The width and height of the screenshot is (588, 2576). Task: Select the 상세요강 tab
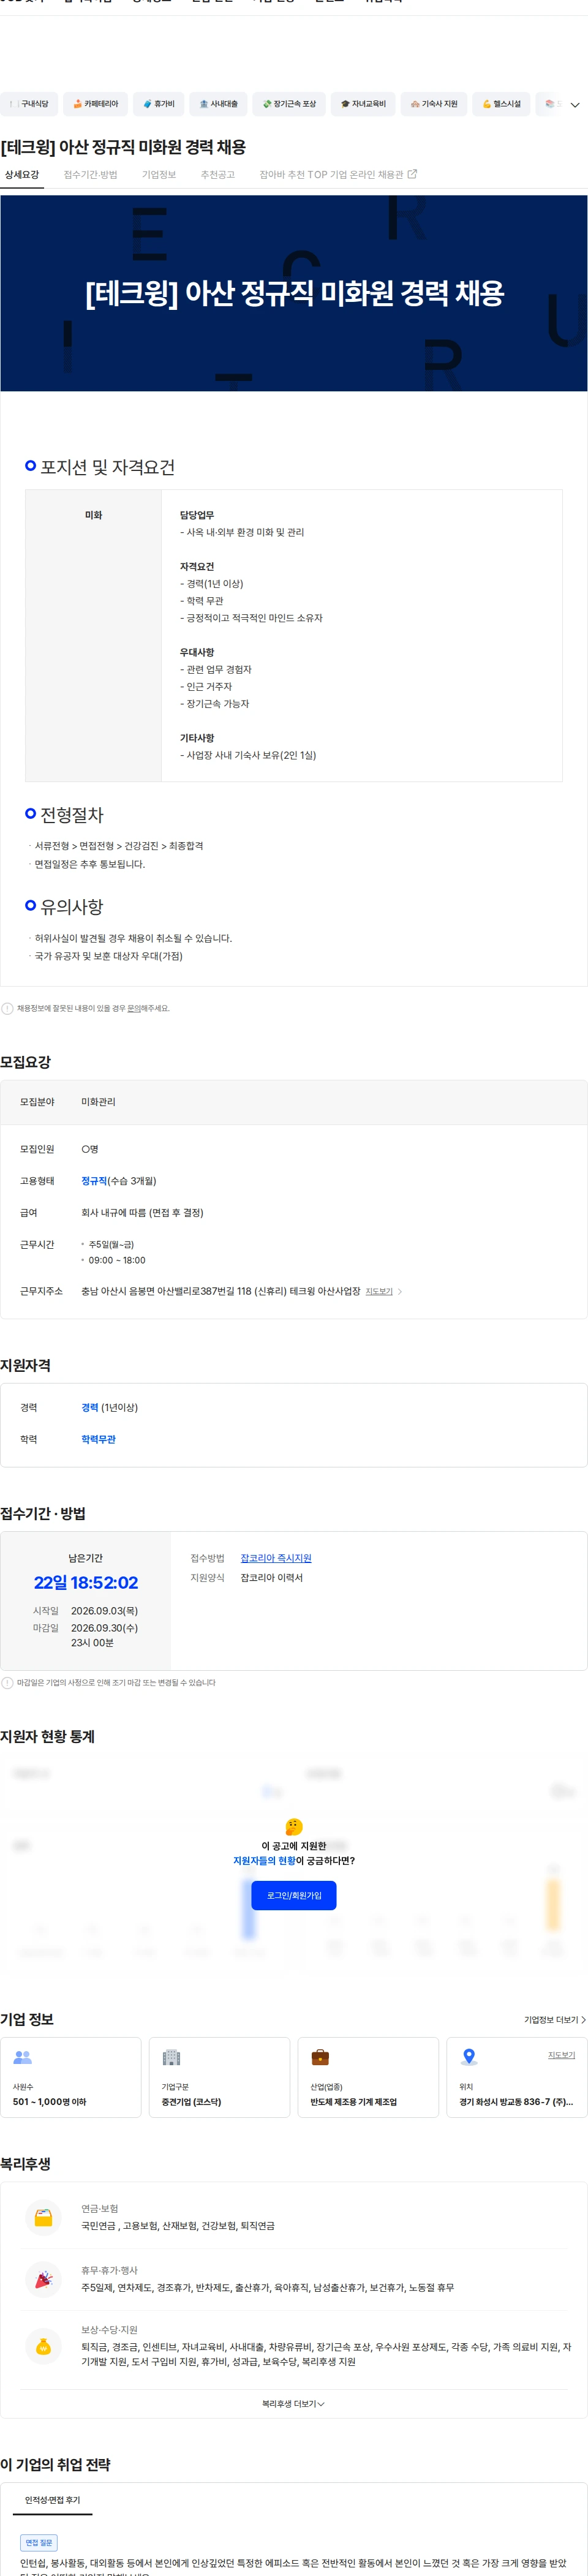click(x=22, y=175)
